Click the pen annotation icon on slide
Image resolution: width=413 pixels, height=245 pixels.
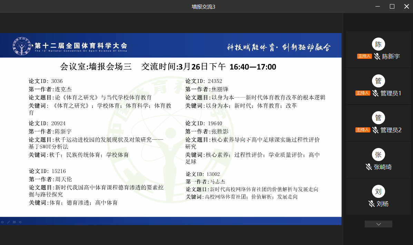[x=8, y=222]
